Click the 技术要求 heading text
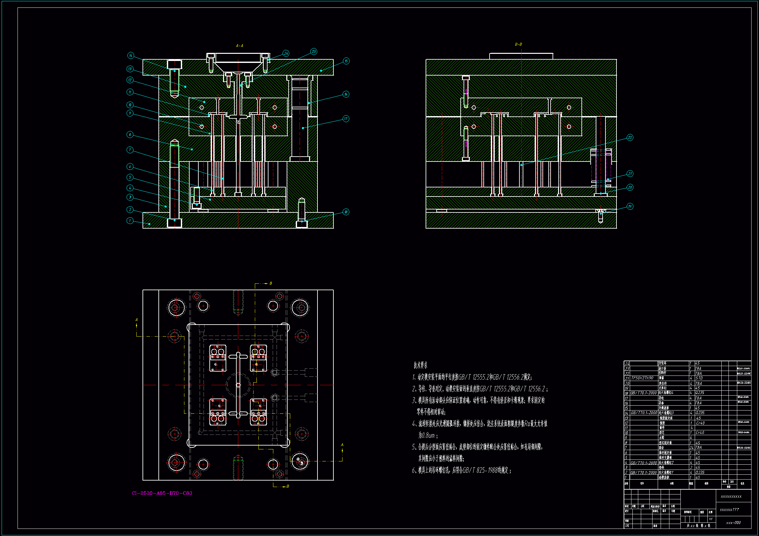759x536 pixels. pos(420,365)
